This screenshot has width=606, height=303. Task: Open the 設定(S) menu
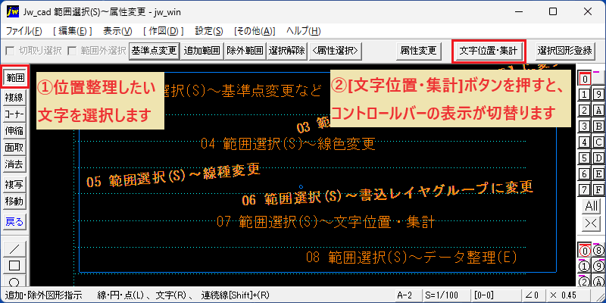(x=209, y=31)
